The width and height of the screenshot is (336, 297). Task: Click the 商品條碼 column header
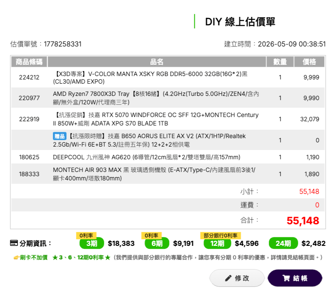[x=29, y=62]
